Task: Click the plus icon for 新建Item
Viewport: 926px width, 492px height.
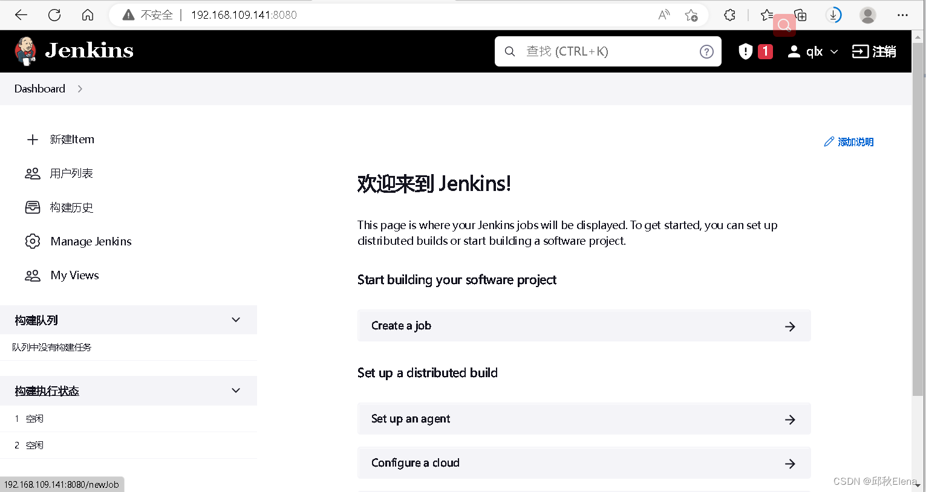Action: tap(33, 140)
